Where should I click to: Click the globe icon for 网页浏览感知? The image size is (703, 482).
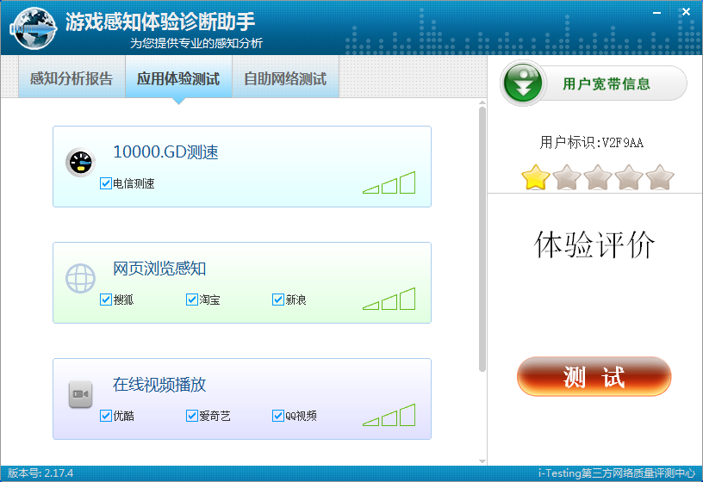[x=81, y=278]
